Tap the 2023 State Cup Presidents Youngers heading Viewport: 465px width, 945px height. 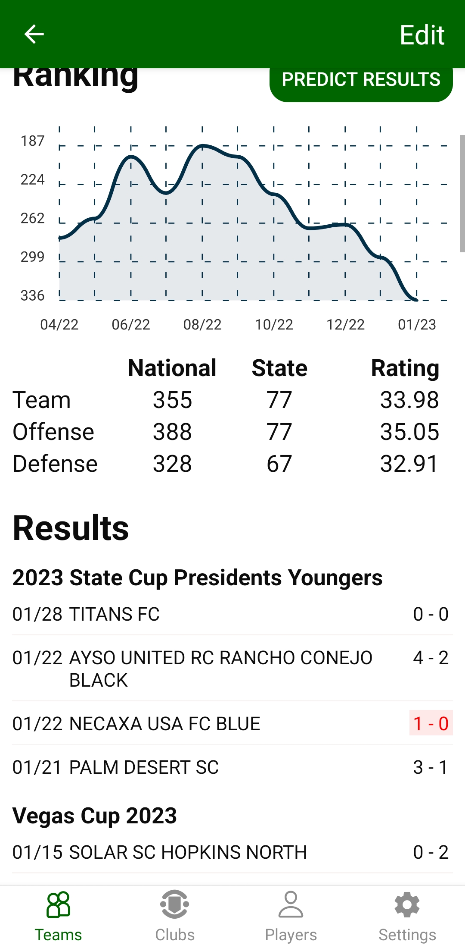(197, 578)
